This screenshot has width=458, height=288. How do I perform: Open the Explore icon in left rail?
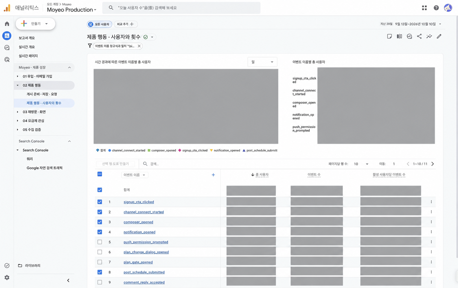pyautogui.click(x=7, y=48)
